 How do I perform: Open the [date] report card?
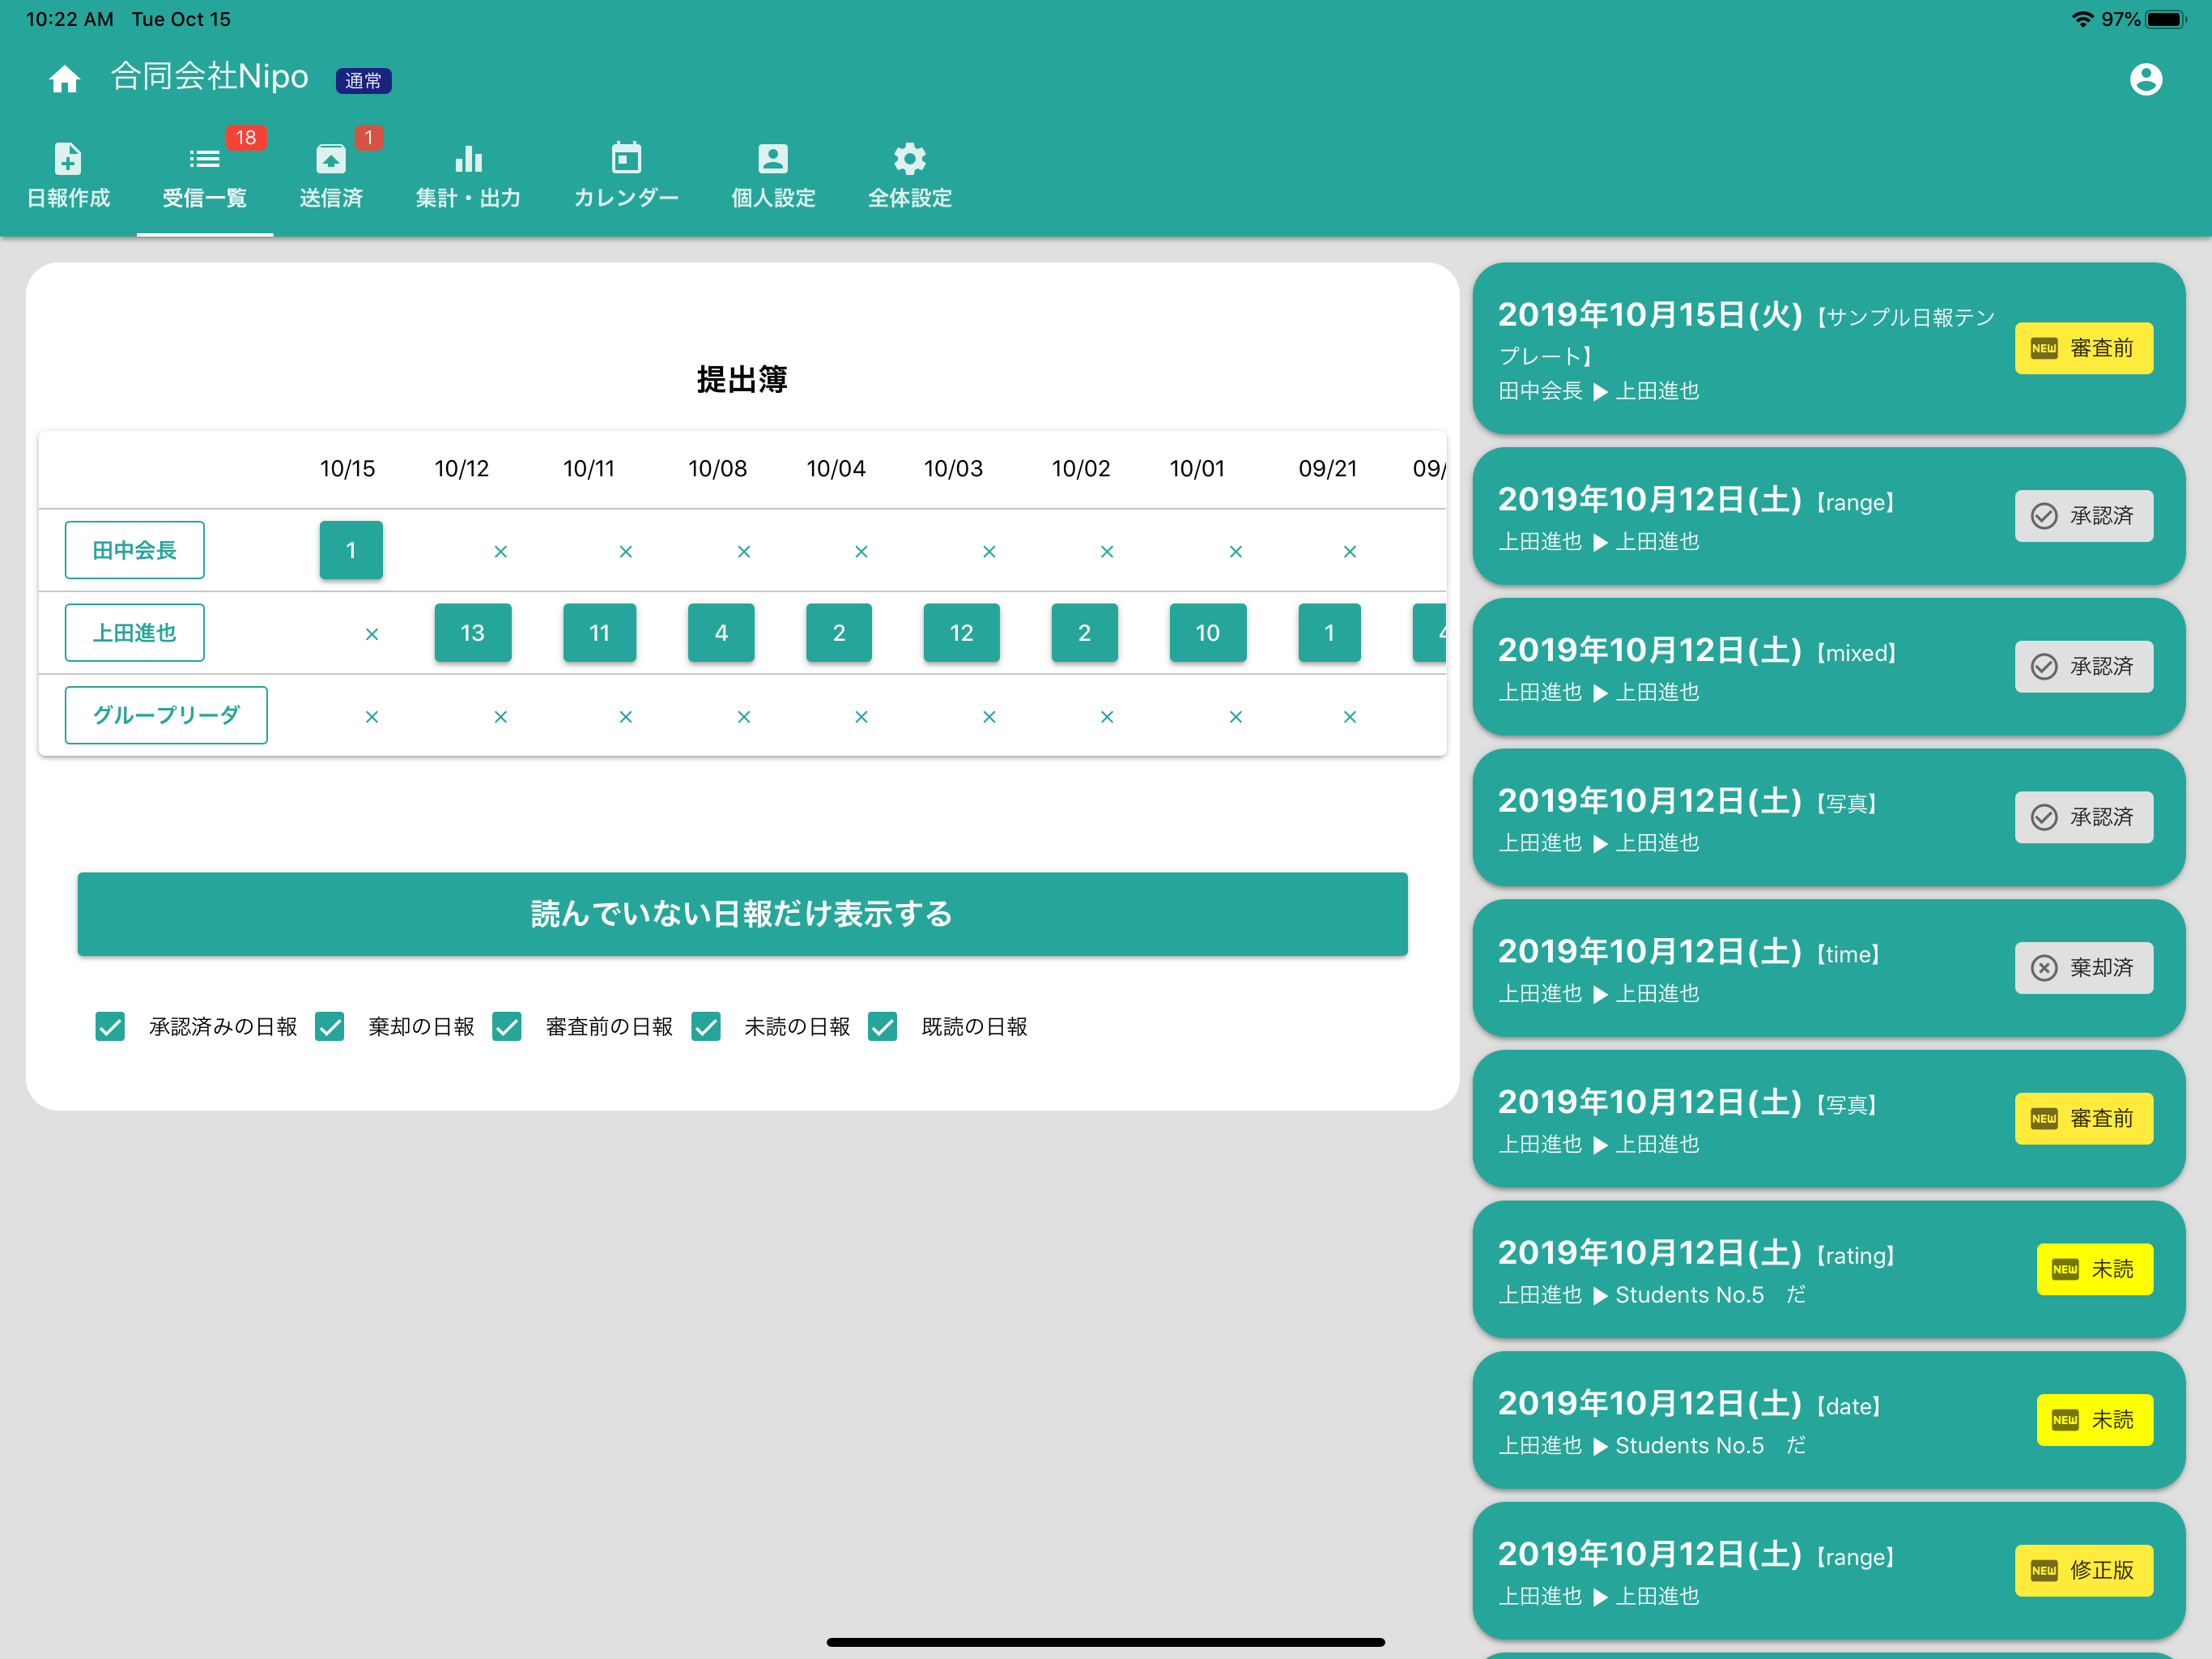pos(1828,1421)
